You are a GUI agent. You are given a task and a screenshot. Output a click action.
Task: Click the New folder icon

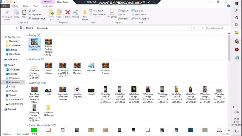pos(85,12)
